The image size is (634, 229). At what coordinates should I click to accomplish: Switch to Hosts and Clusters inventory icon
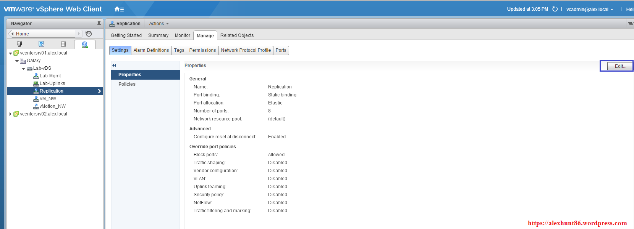[x=19, y=44]
